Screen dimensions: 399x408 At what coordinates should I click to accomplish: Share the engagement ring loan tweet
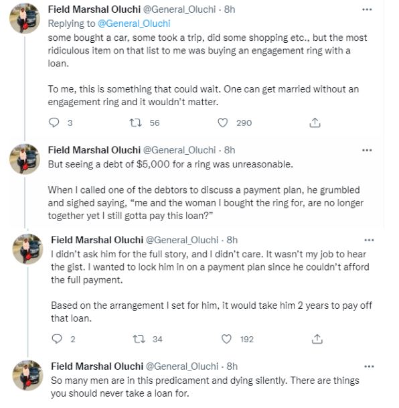(315, 123)
